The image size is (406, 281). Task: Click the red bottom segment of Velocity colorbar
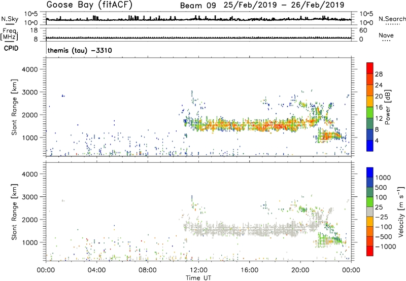pyautogui.click(x=370, y=251)
